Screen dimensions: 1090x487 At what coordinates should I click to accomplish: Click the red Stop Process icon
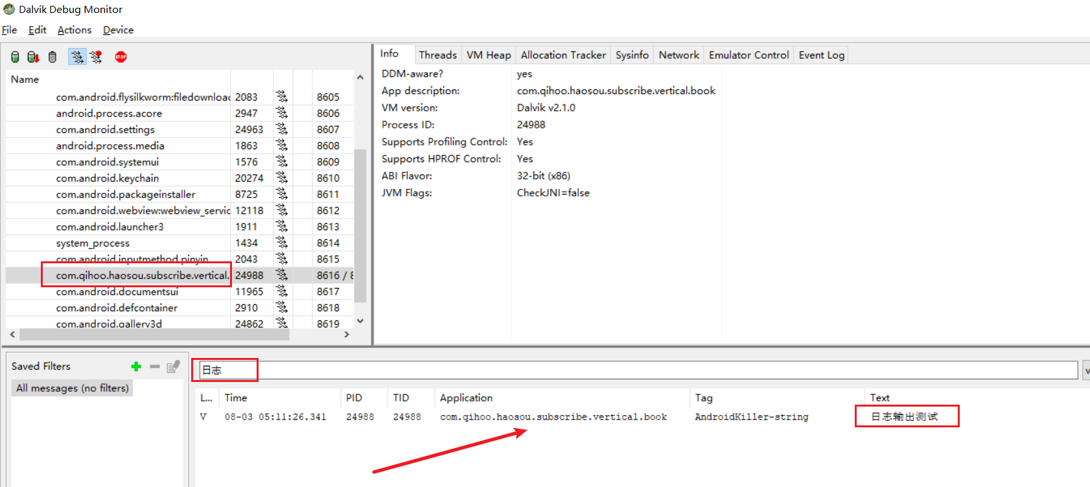(121, 57)
